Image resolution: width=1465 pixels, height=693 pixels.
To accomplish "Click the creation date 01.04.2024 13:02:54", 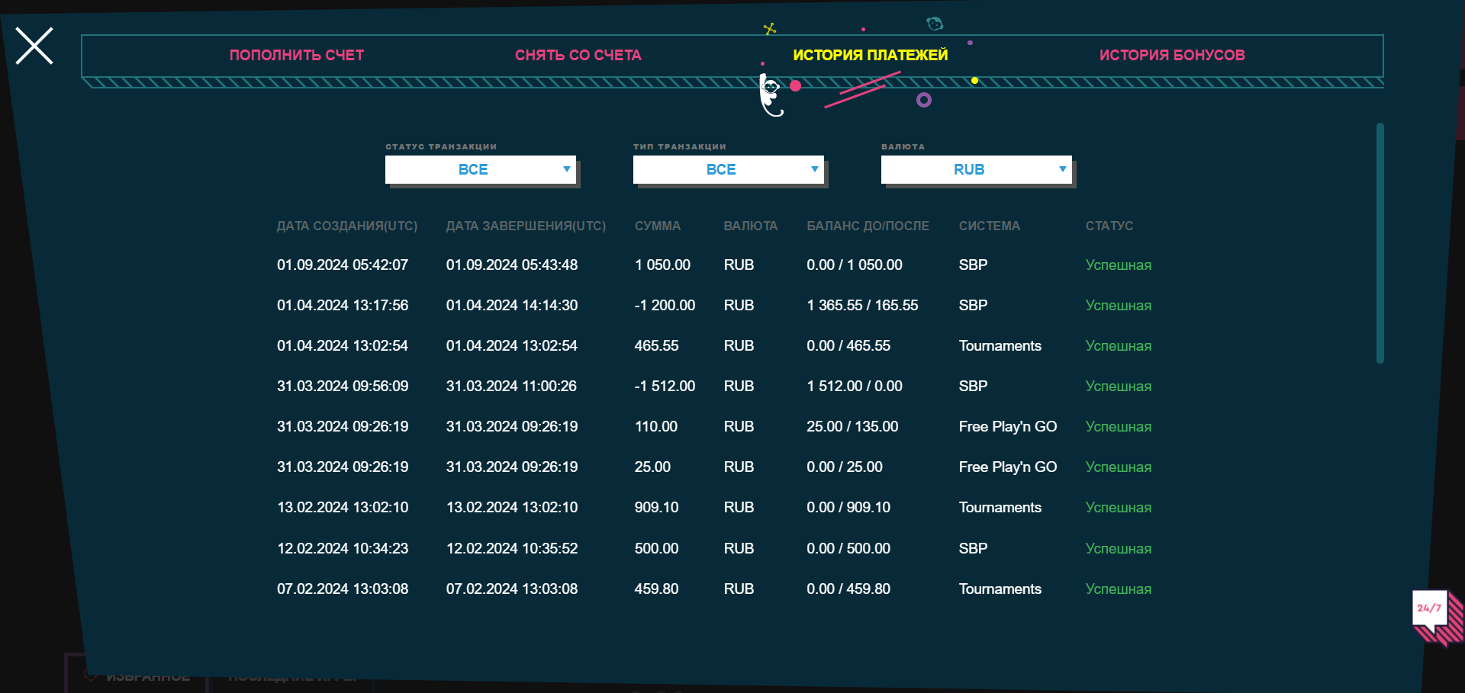I will pyautogui.click(x=343, y=345).
